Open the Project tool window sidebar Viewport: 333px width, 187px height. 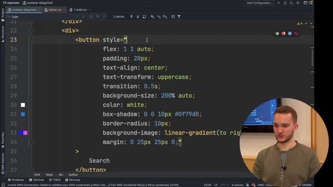(x=3, y=15)
